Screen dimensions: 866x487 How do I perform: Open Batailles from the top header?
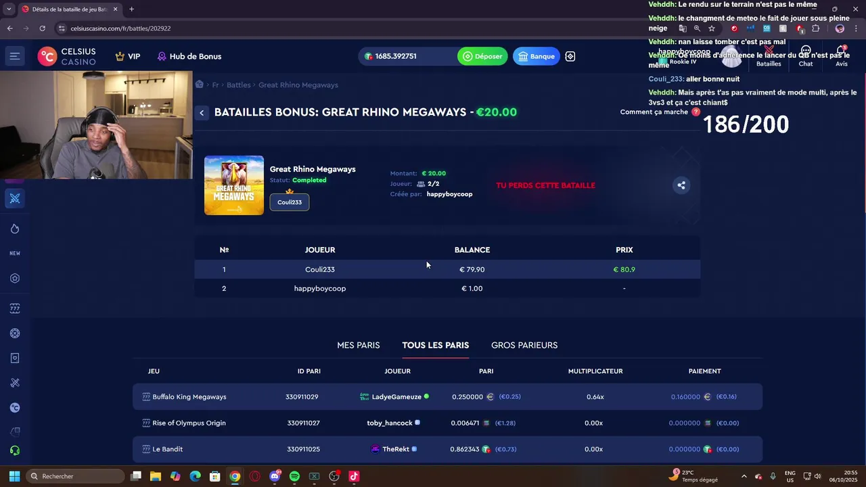point(769,56)
